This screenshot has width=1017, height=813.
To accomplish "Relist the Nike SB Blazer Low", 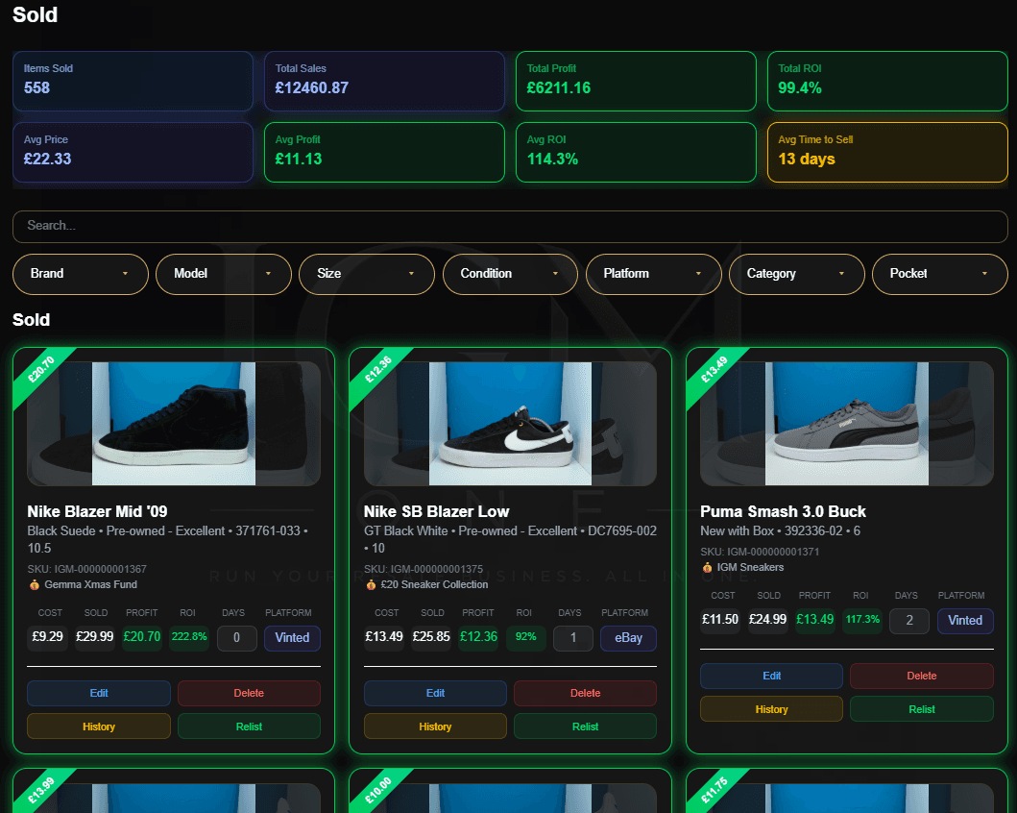I will click(585, 727).
